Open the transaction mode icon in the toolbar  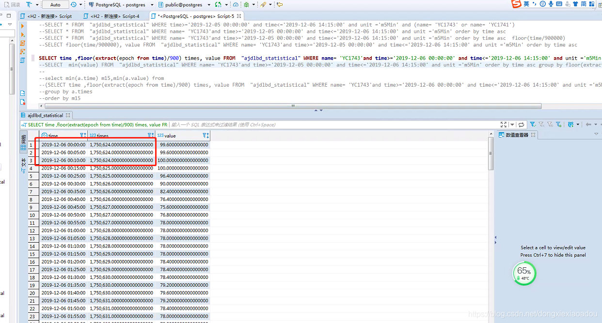[x=30, y=4]
